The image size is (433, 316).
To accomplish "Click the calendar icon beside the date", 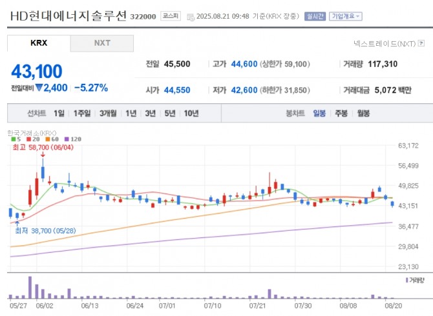I will pyautogui.click(x=191, y=17).
